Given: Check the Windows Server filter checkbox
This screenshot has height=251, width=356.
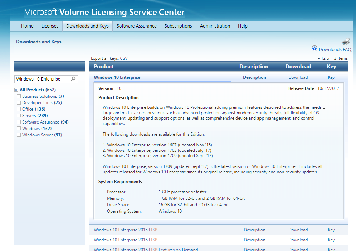Looking at the screenshot, I should tap(19, 135).
